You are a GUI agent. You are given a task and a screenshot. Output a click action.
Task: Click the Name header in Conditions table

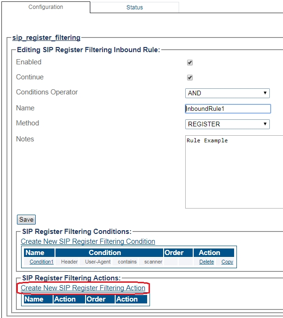[x=34, y=253]
